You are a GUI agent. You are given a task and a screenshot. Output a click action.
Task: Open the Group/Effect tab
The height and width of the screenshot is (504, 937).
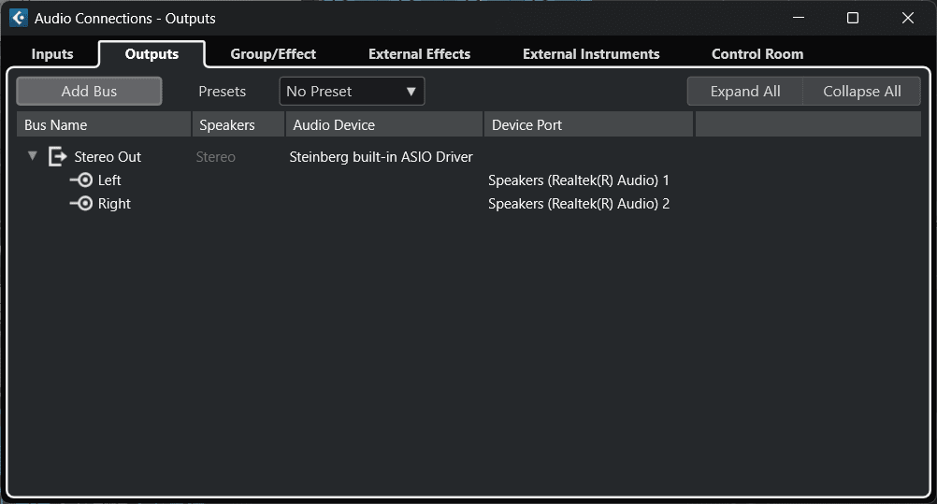[273, 54]
